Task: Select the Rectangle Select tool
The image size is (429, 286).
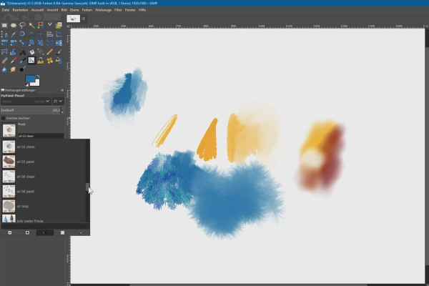Action: (x=4, y=25)
